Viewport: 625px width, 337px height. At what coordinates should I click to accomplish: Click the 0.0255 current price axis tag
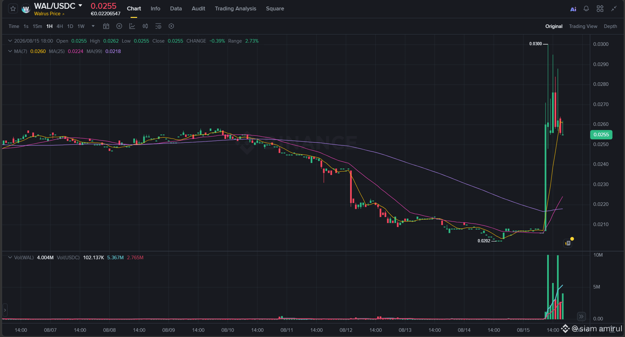pos(601,135)
